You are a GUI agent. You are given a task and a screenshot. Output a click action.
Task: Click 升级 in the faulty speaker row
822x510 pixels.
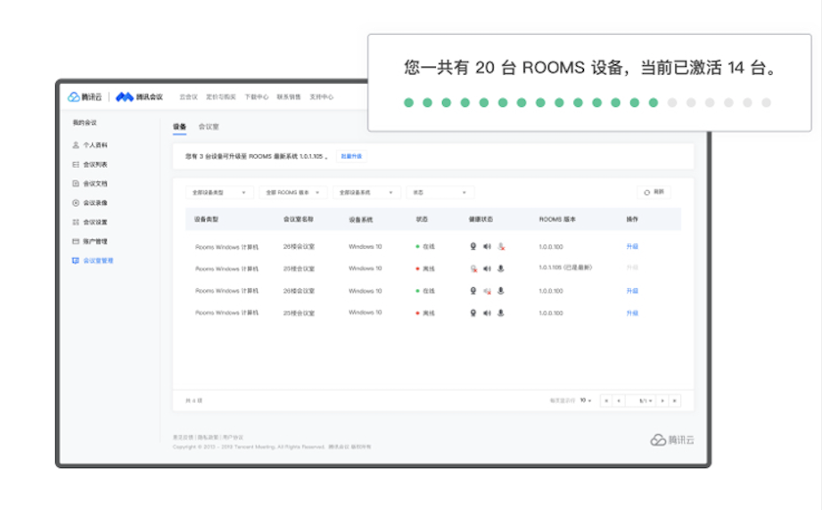pyautogui.click(x=632, y=291)
